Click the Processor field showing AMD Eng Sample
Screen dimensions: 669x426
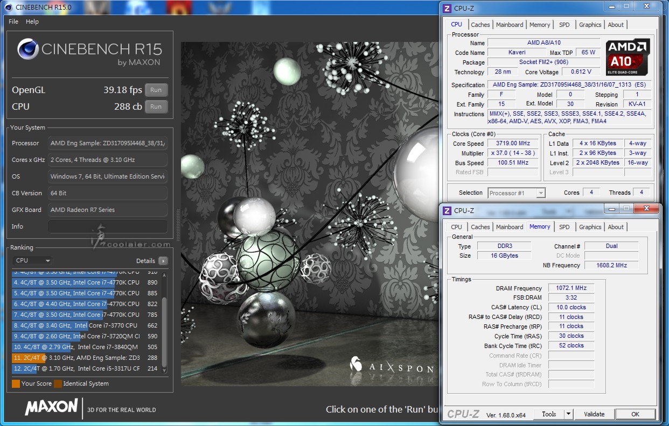108,143
